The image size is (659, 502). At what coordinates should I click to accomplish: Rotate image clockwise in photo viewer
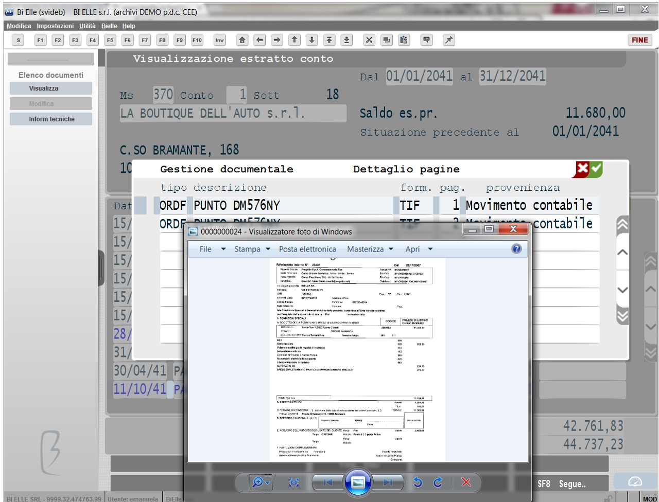pos(438,482)
